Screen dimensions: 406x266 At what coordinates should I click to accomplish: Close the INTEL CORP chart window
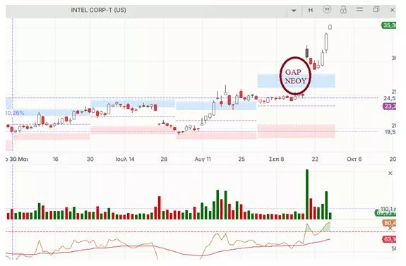coord(393,10)
